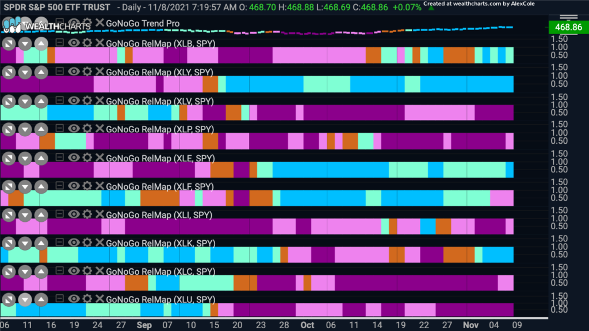The height and width of the screenshot is (331, 589).
Task: Maximize the XLI RelMap pane
Action: point(9,215)
